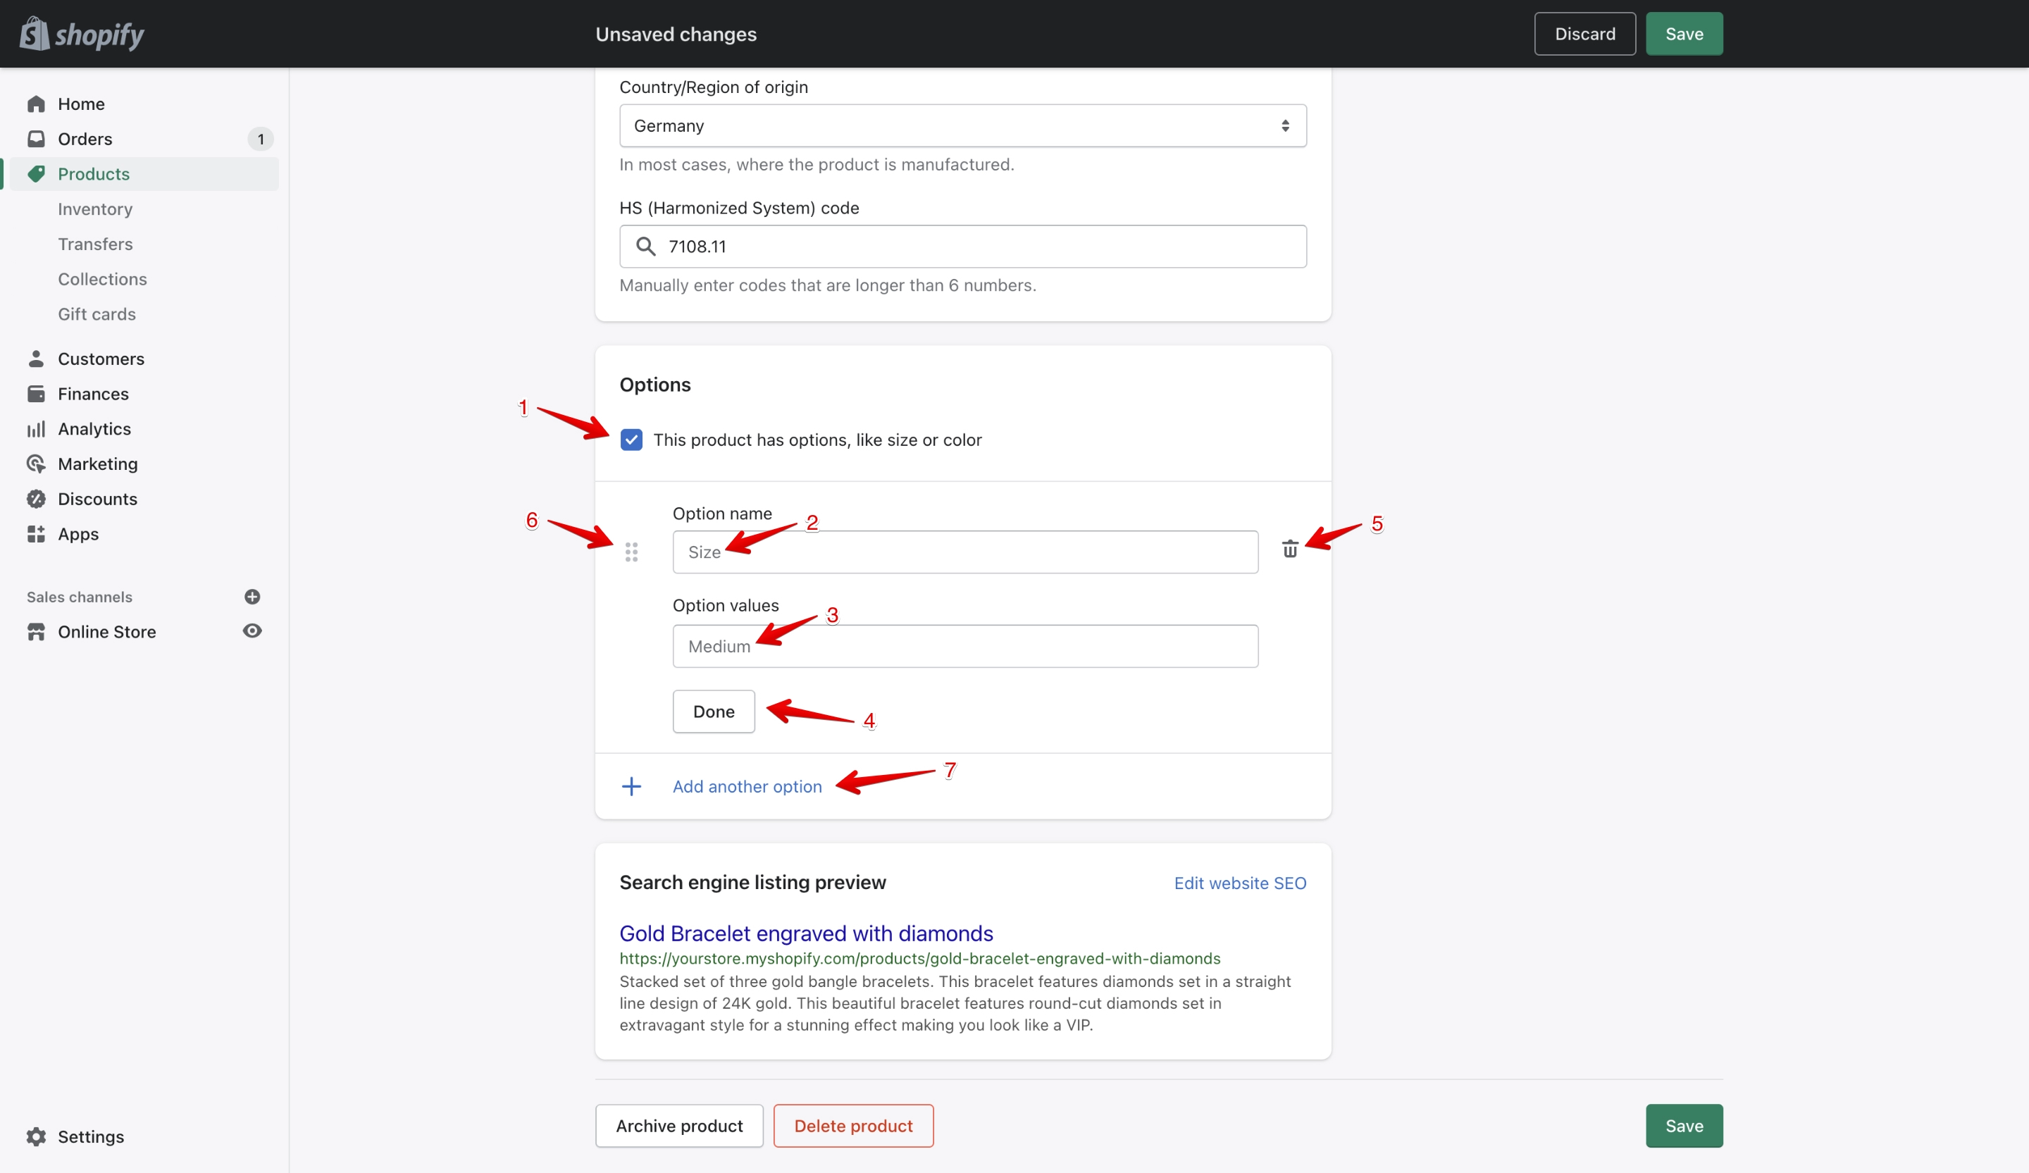
Task: Click the Done button
Action: (x=714, y=711)
